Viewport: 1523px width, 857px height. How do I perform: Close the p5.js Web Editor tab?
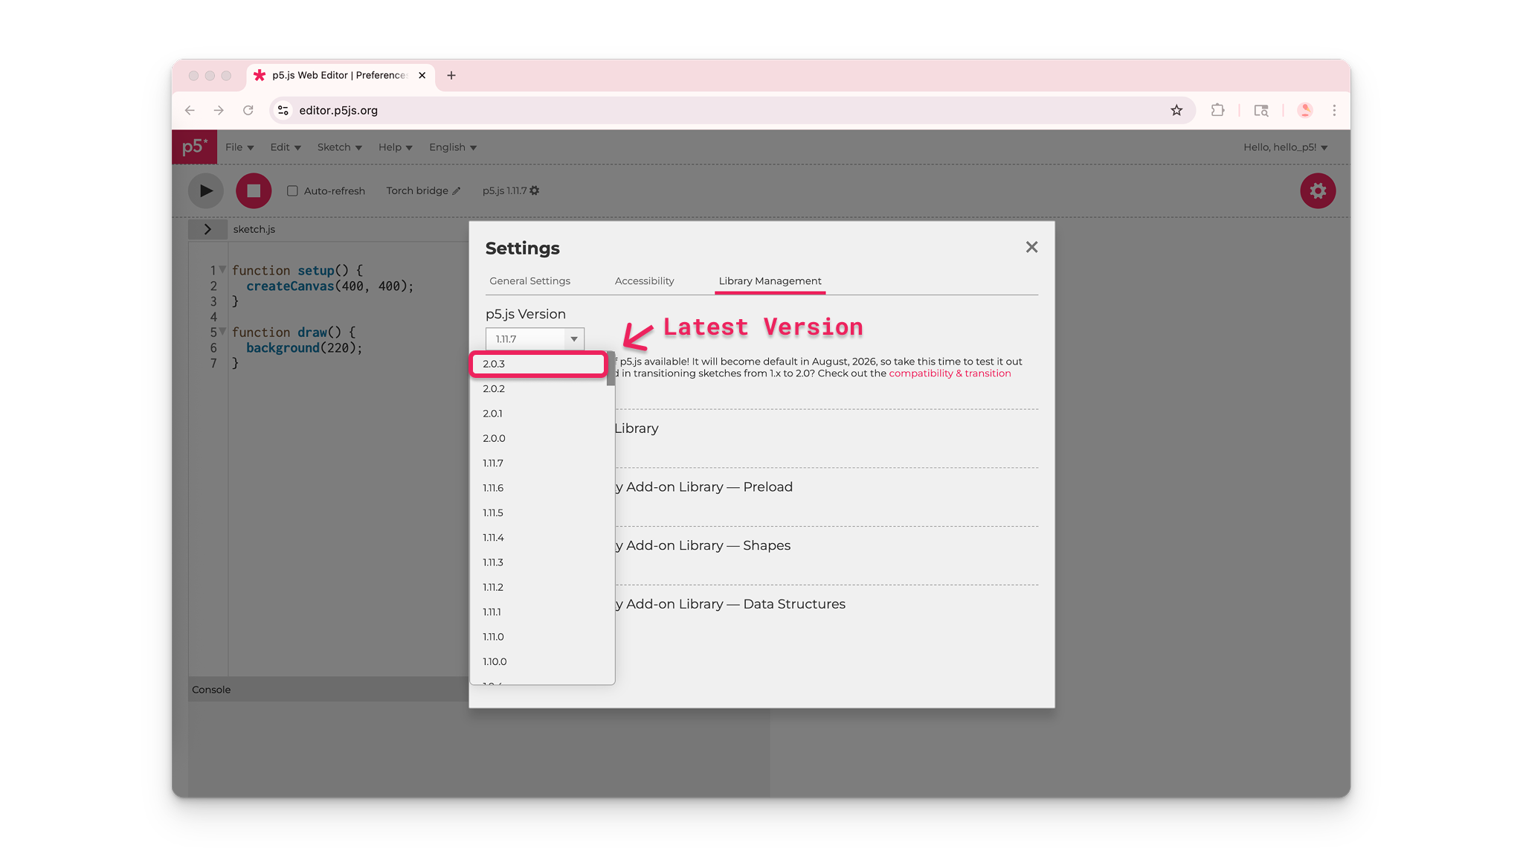coord(422,75)
